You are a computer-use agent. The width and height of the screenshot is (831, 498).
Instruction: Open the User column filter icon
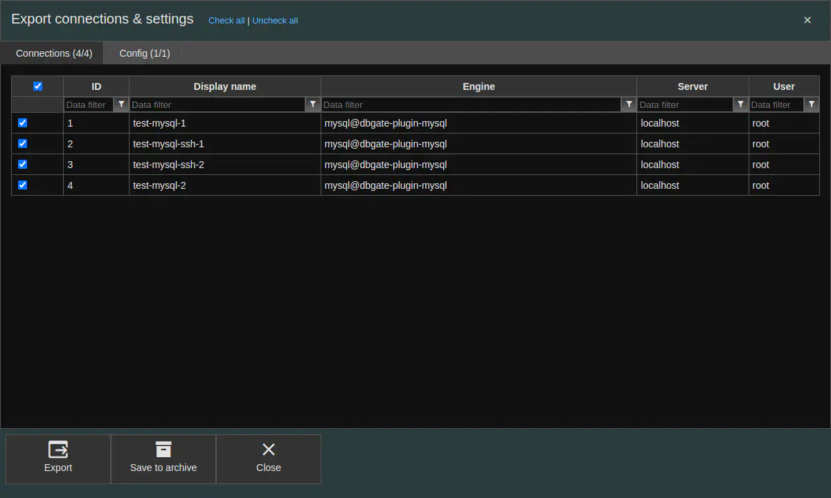click(x=812, y=104)
